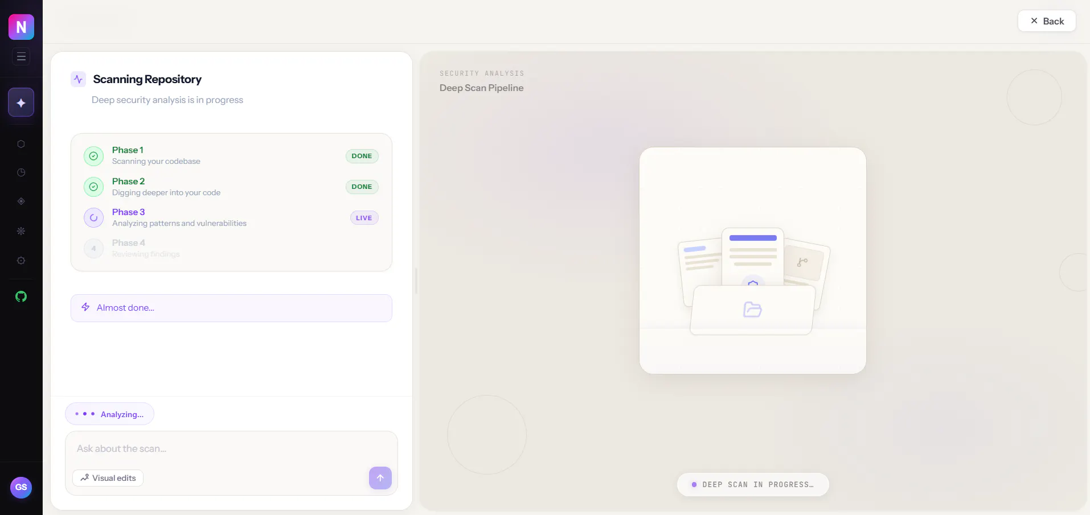Click the 'SECURITY ANALYSIS' label
The height and width of the screenshot is (515, 1090).
(x=482, y=73)
